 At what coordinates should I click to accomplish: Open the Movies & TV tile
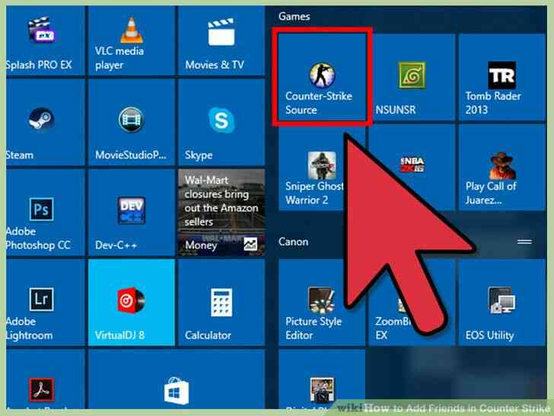click(x=221, y=40)
